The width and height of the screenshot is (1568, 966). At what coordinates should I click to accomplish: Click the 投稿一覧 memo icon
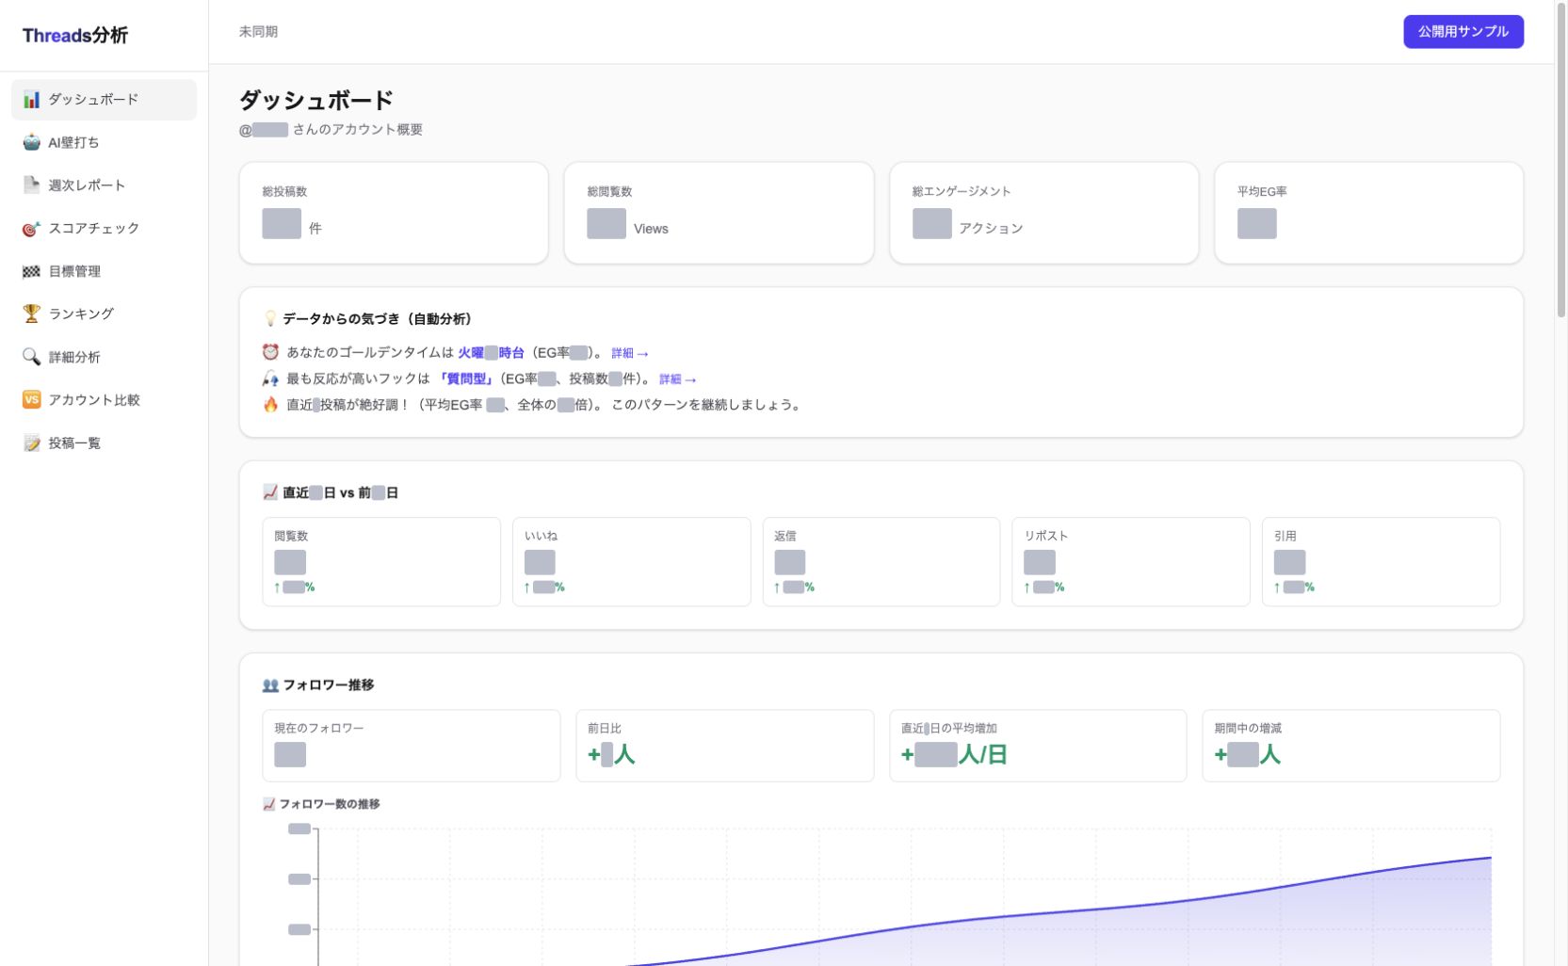[31, 443]
